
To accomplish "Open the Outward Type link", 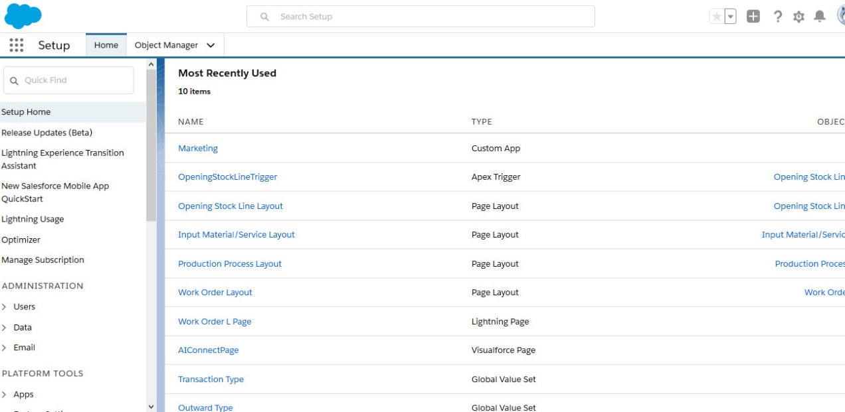I will (205, 407).
